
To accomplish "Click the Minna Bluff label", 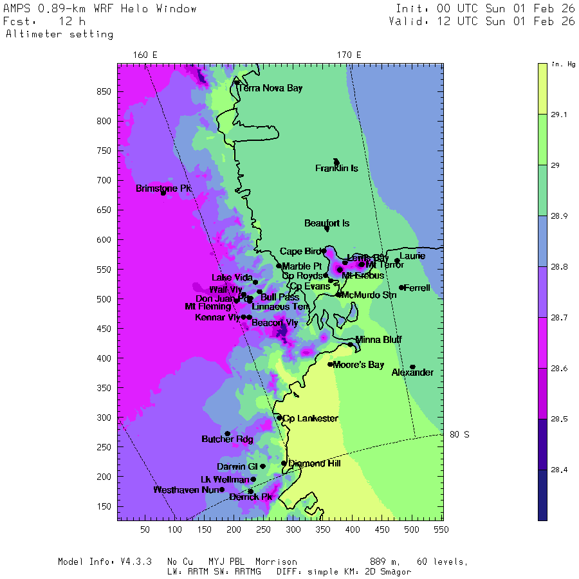I will pos(378,339).
